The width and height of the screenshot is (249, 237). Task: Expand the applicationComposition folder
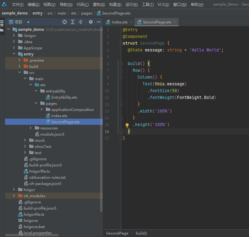pos(42,109)
